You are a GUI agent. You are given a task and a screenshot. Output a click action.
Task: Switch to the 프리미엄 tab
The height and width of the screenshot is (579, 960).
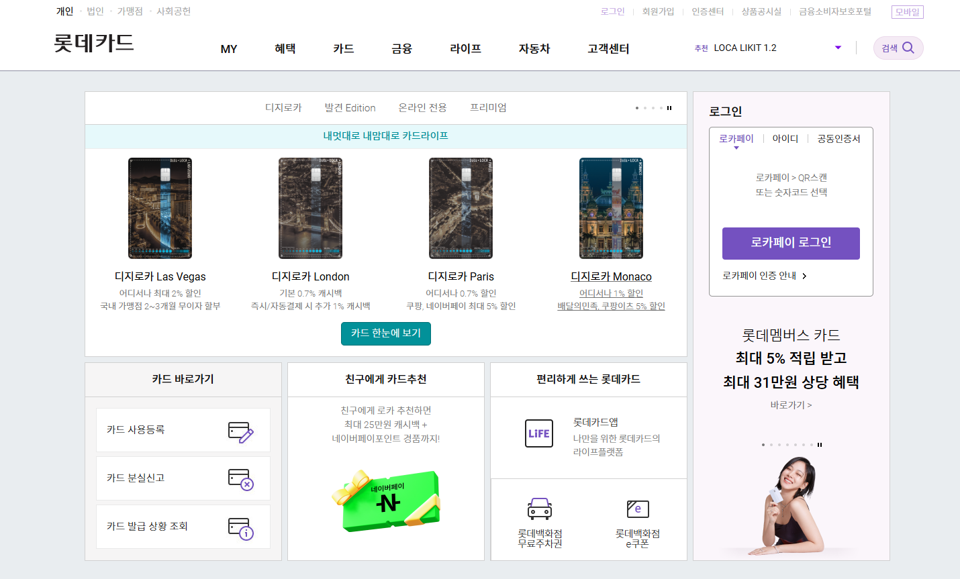(x=488, y=107)
